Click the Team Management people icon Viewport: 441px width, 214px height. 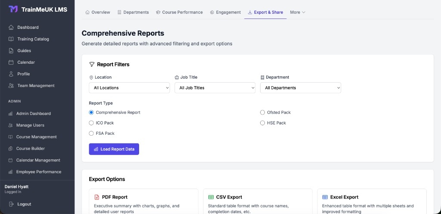[11, 86]
